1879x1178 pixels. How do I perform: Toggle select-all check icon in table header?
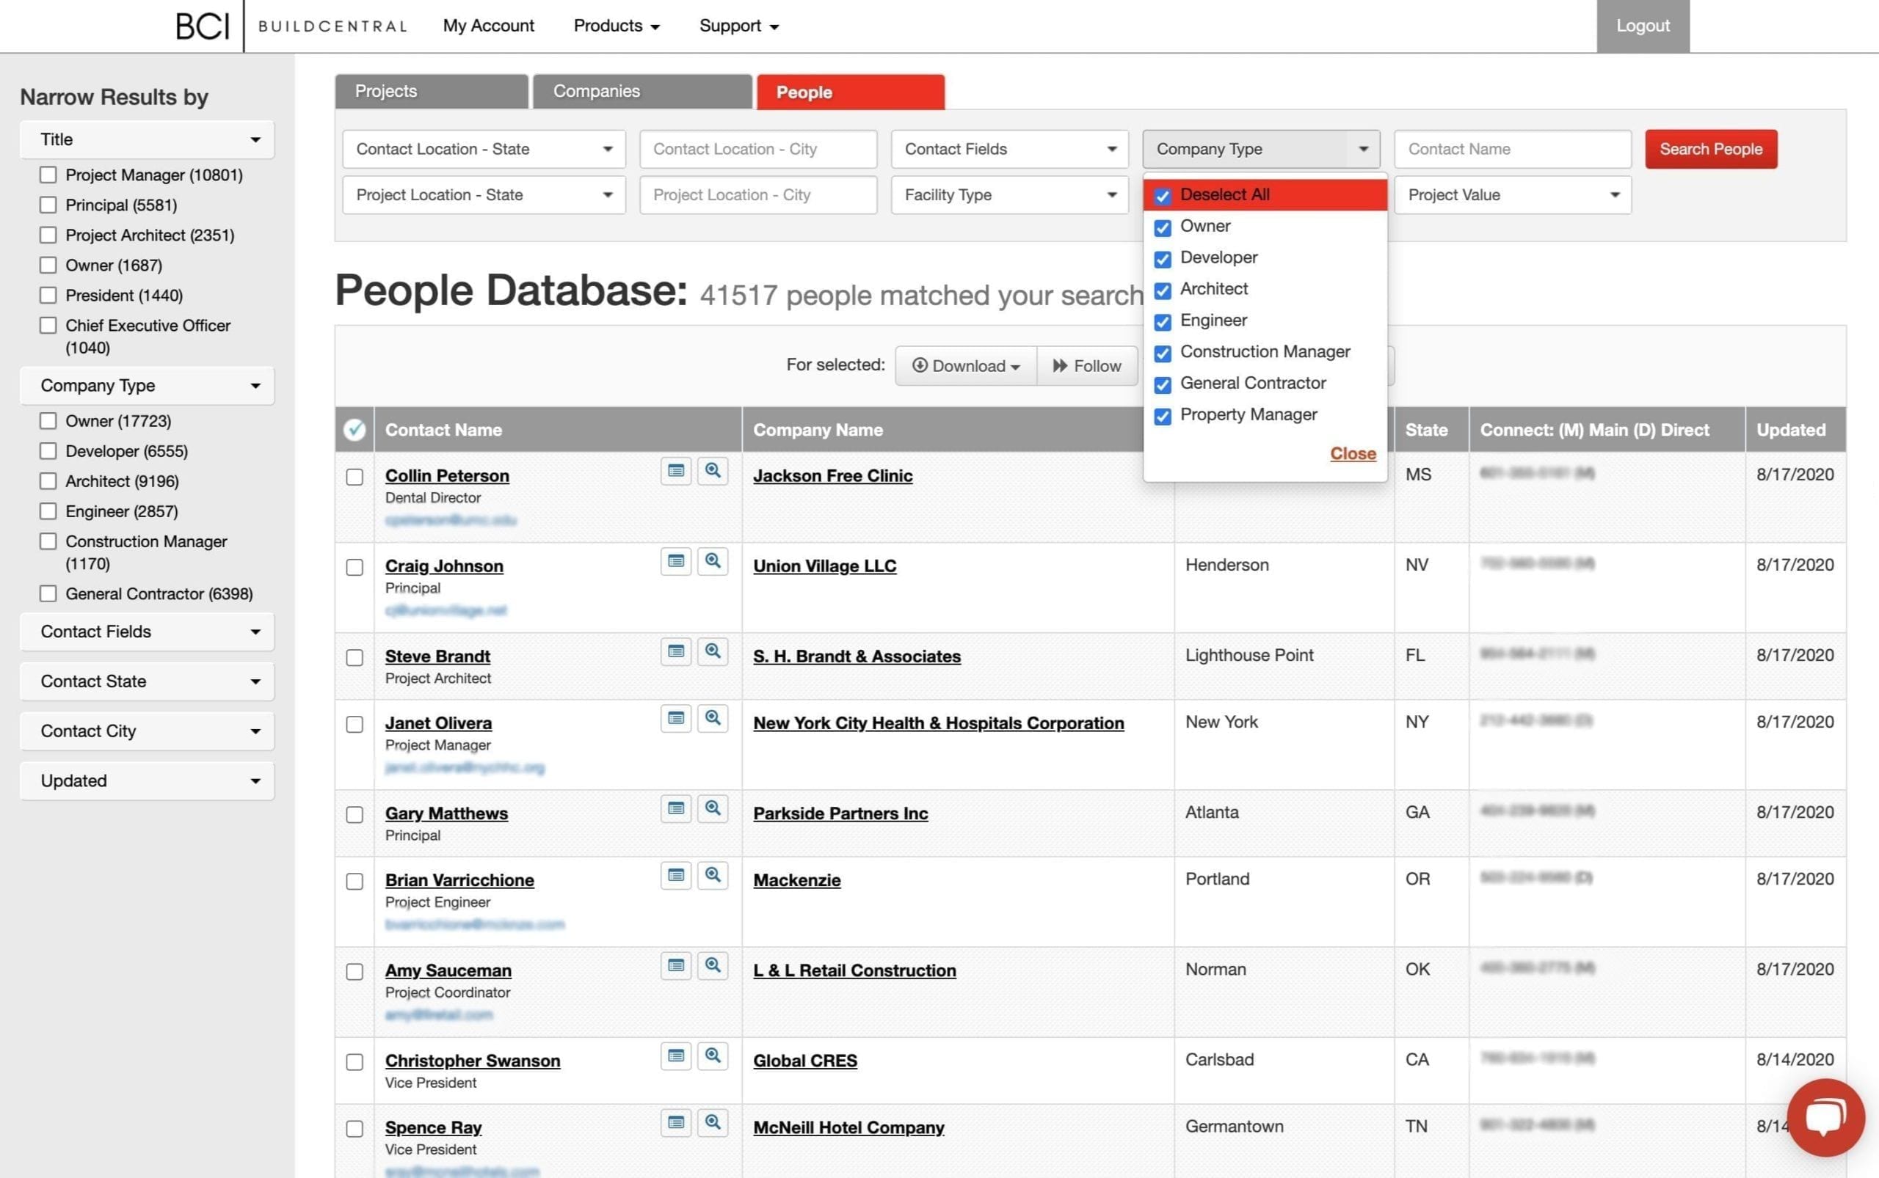click(x=355, y=429)
